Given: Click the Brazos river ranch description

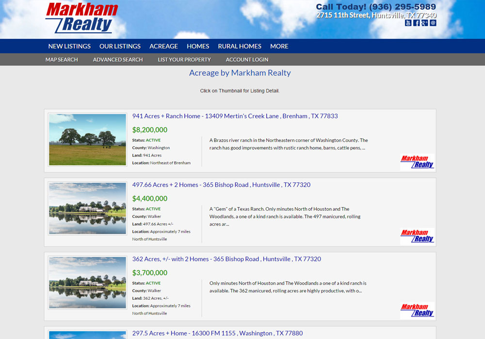Looking at the screenshot, I should click(x=289, y=144).
